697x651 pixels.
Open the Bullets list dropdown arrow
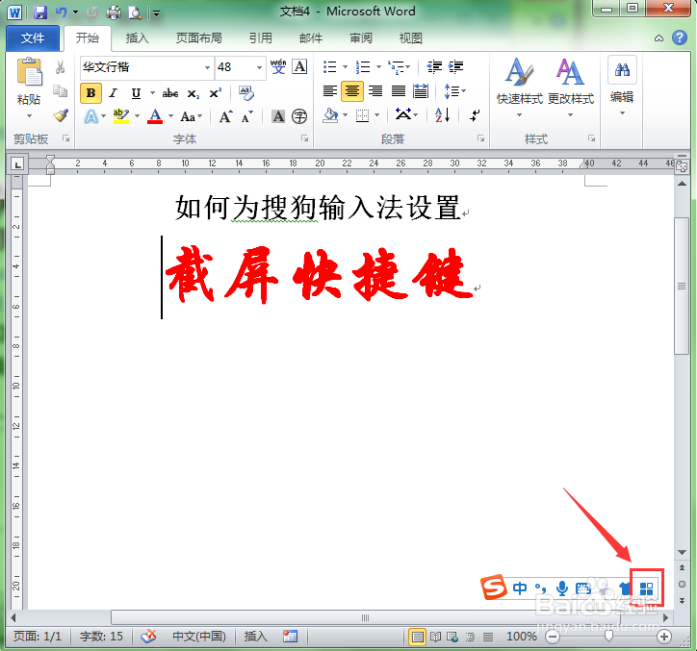tap(345, 67)
